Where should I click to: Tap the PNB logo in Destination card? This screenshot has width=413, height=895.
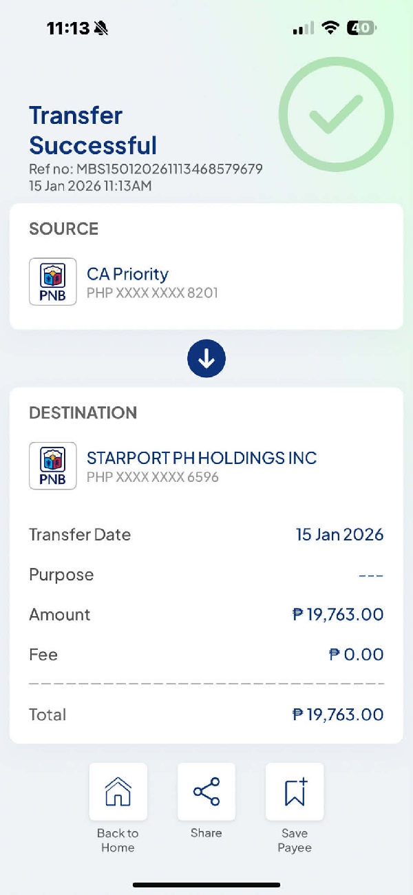(x=53, y=466)
